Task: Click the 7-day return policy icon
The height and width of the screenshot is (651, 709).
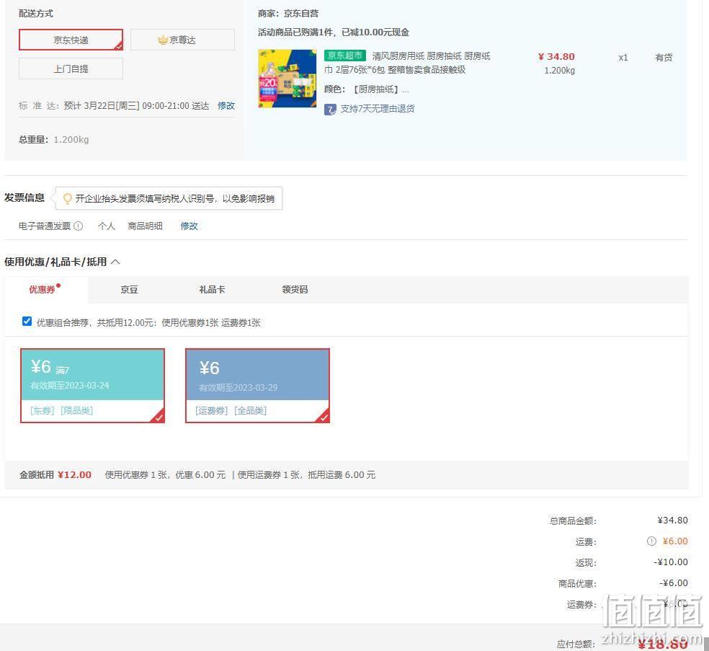Action: 330,109
